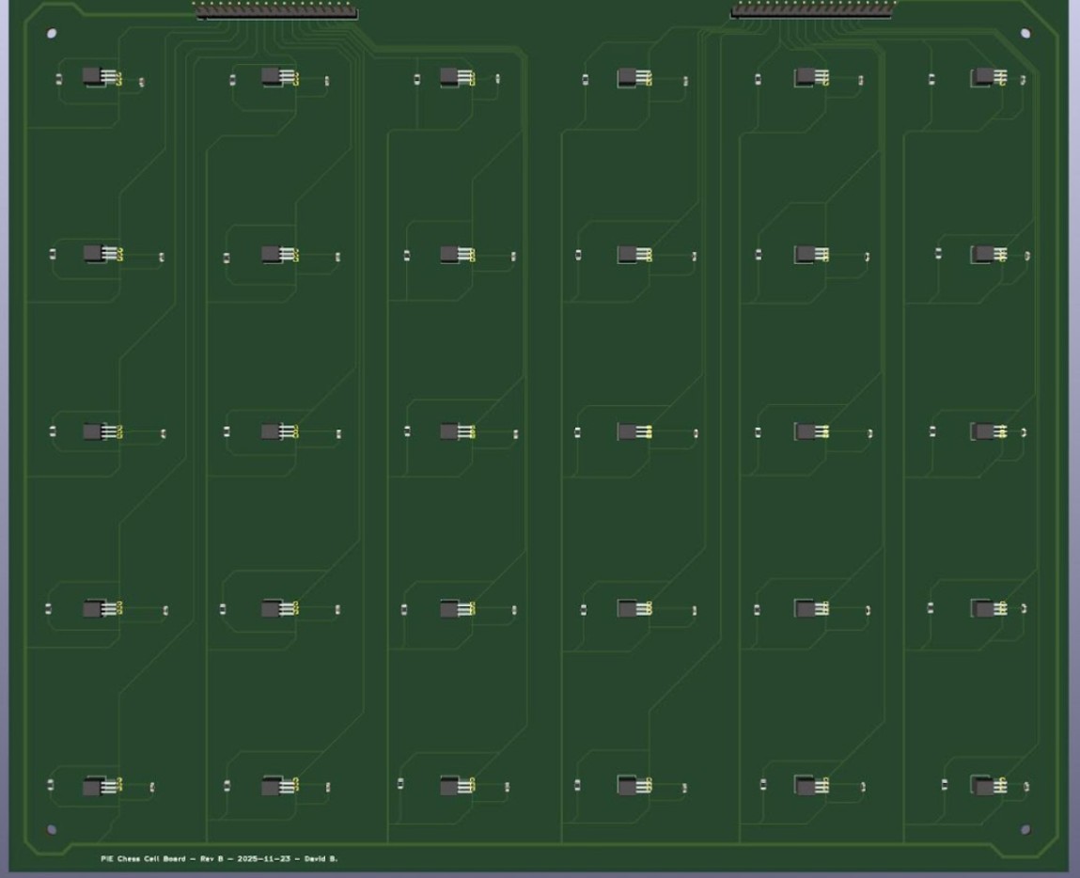Select sensor chip in bottom row, fourth column
This screenshot has height=878, width=1080.
coord(629,785)
